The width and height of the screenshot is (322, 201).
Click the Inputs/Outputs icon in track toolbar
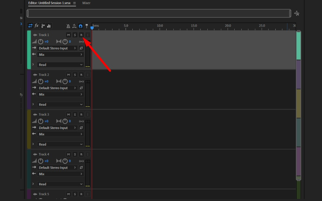click(x=30, y=26)
